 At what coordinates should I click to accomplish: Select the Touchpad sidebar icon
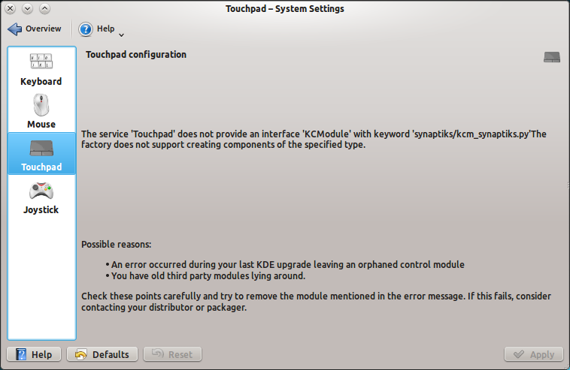[x=41, y=148]
